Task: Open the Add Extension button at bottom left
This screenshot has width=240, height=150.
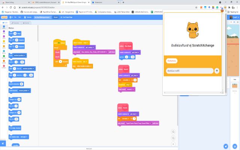Action: [3, 143]
